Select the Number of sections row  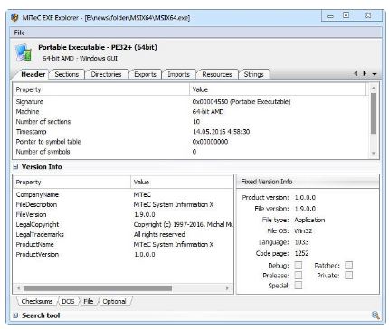tap(191, 122)
